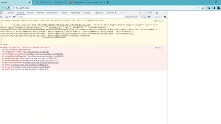Reload the page with the refresh icon
This screenshot has width=221, height=124.
[x=8, y=8]
